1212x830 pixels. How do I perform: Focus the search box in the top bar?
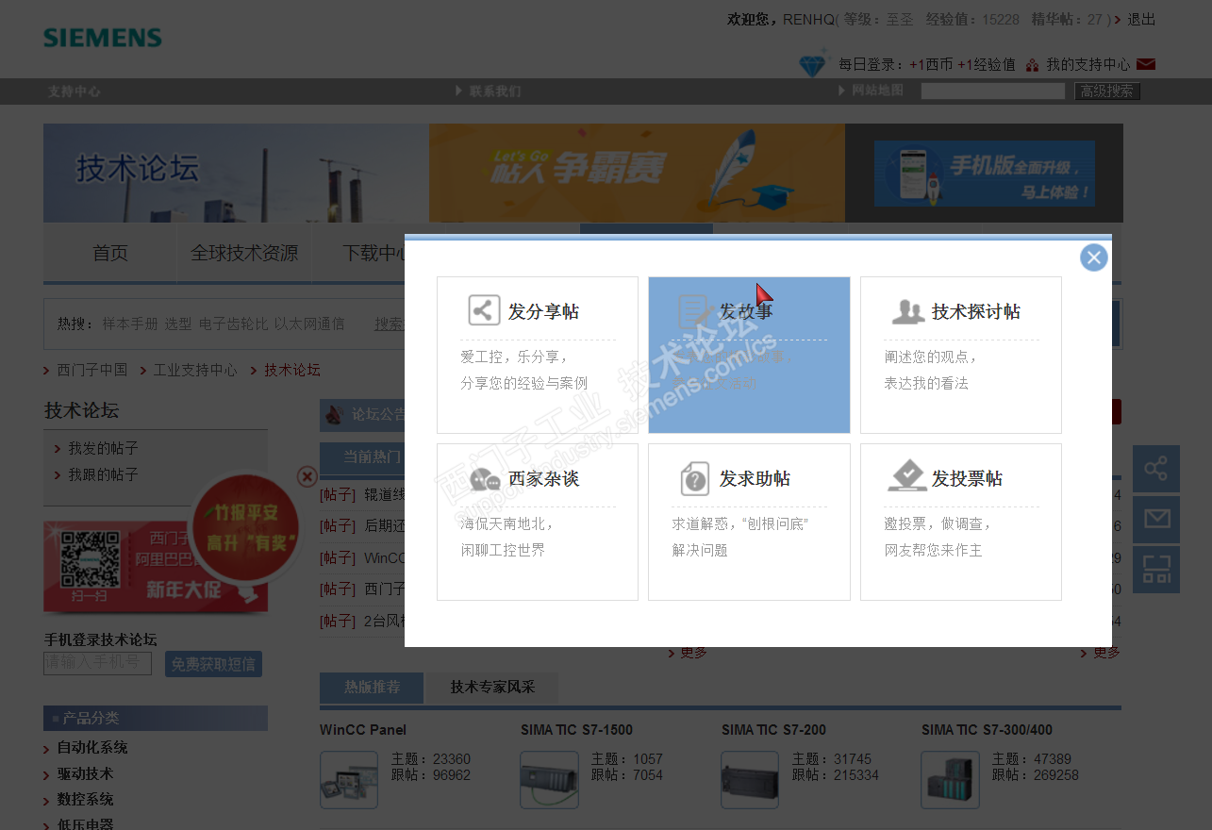tap(993, 91)
